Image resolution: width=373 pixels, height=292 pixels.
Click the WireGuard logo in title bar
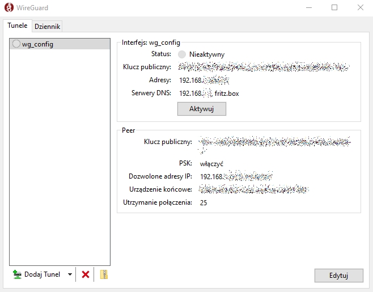click(x=9, y=8)
